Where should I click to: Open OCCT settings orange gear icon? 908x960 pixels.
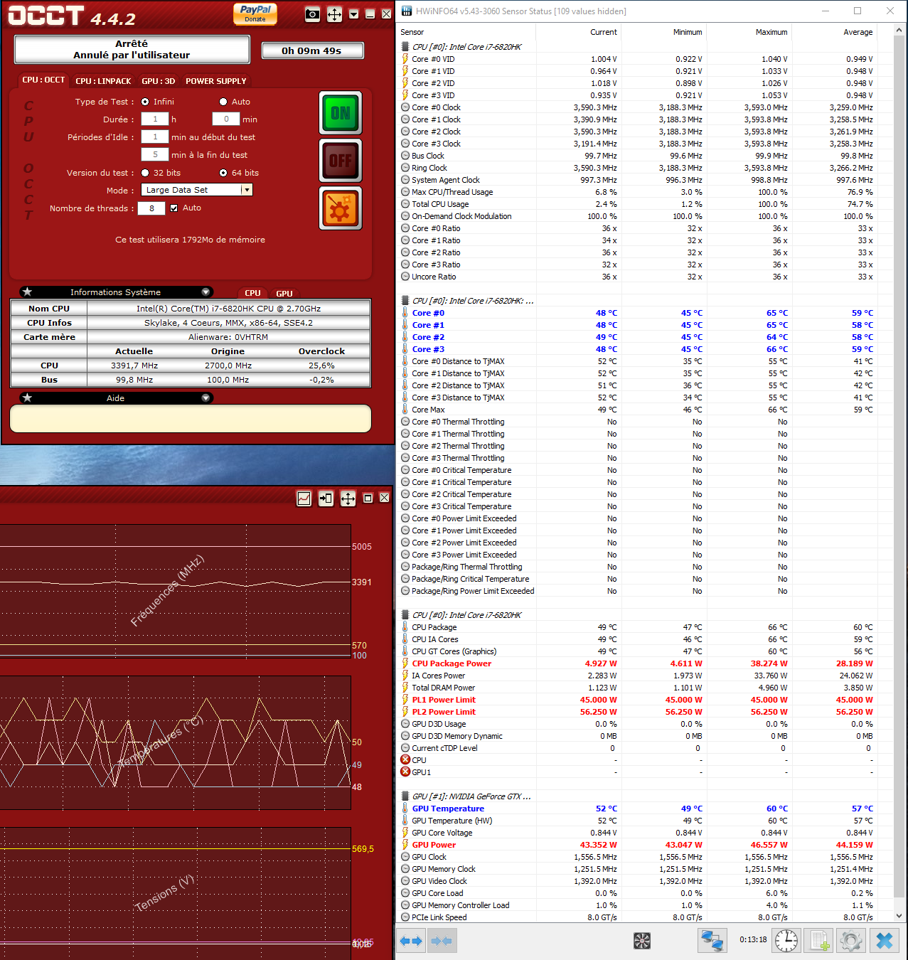[x=341, y=208]
